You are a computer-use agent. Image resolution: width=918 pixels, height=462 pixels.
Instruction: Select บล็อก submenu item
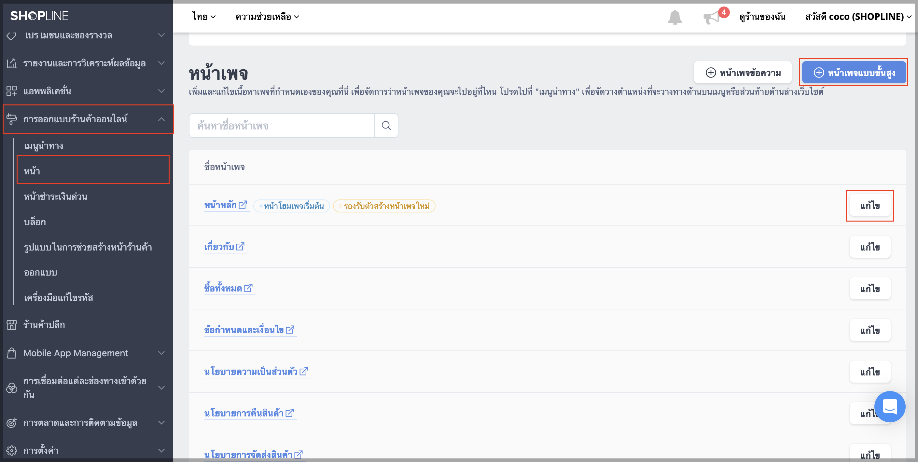click(x=35, y=222)
